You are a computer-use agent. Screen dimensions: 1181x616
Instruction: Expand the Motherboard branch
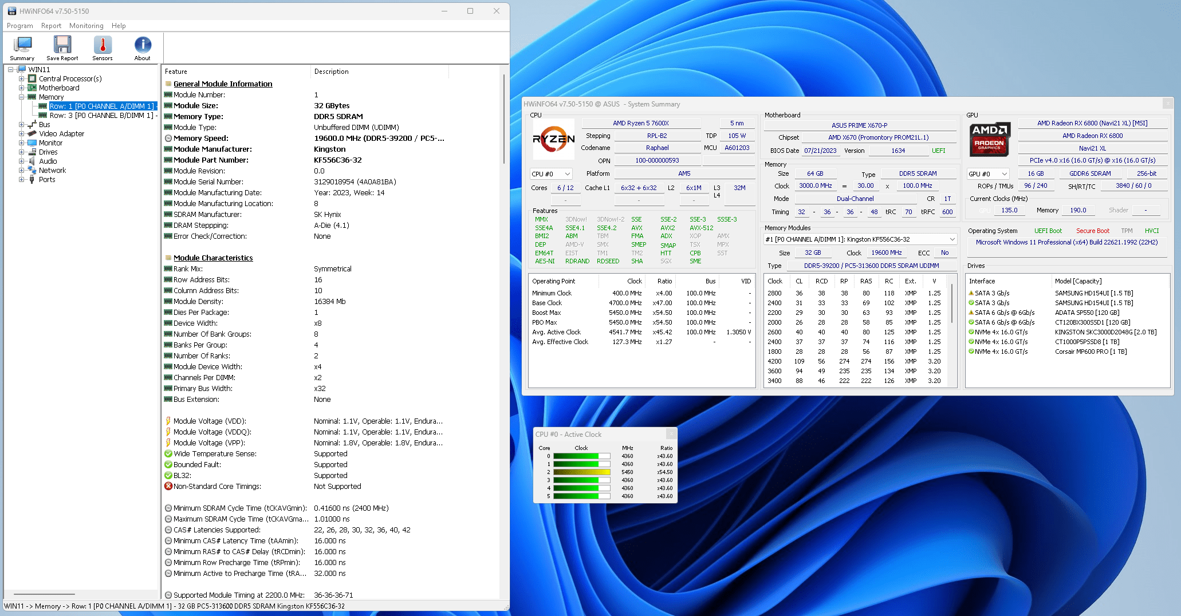[x=22, y=88]
